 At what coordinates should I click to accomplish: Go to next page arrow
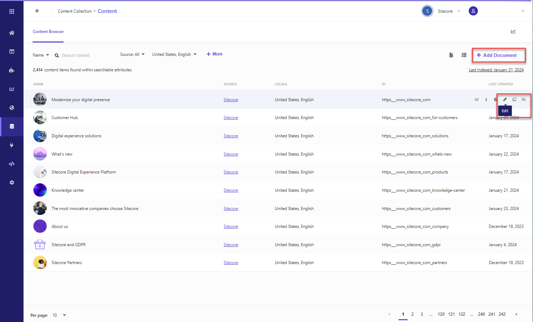(516, 314)
